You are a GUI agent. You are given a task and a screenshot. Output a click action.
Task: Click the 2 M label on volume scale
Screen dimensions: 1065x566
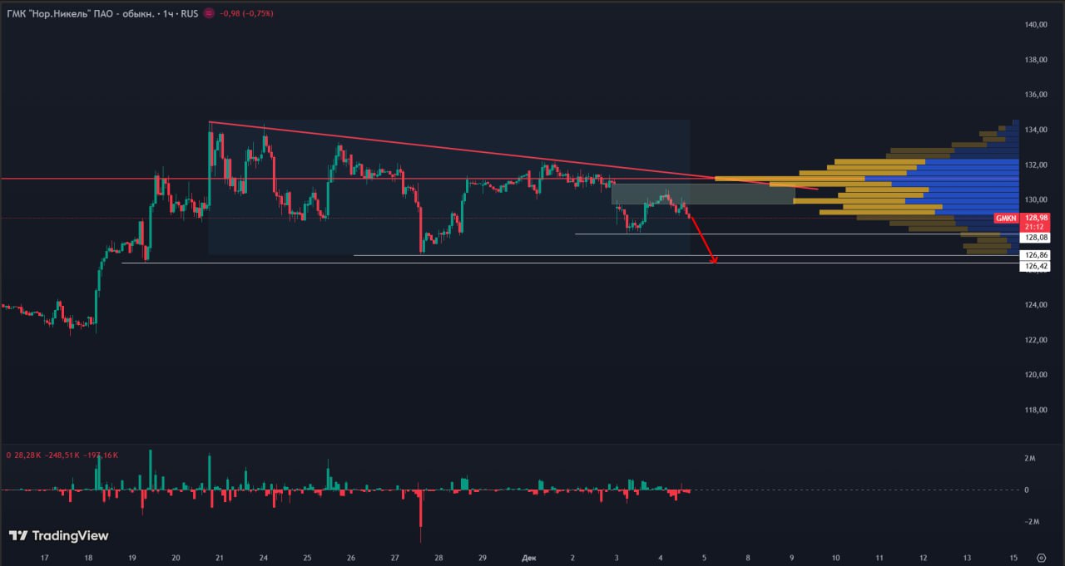coord(1031,459)
